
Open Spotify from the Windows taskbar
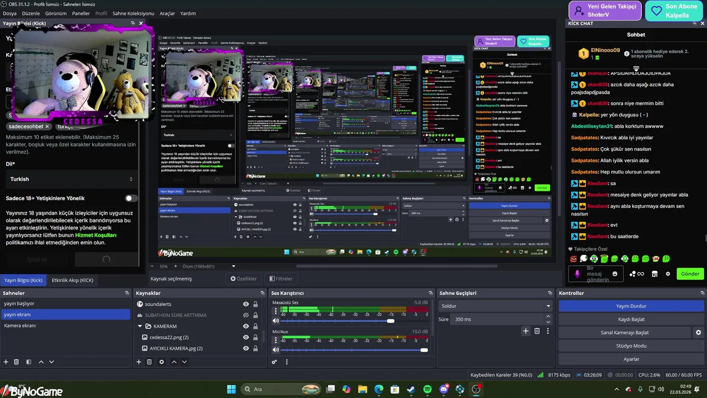pyautogui.click(x=427, y=389)
